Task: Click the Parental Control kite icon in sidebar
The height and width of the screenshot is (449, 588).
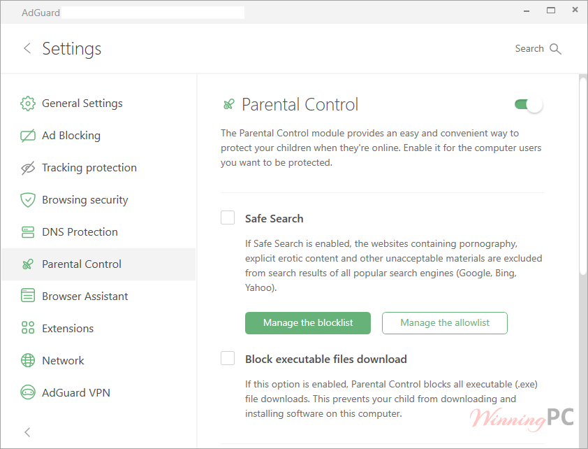Action: pyautogui.click(x=28, y=264)
